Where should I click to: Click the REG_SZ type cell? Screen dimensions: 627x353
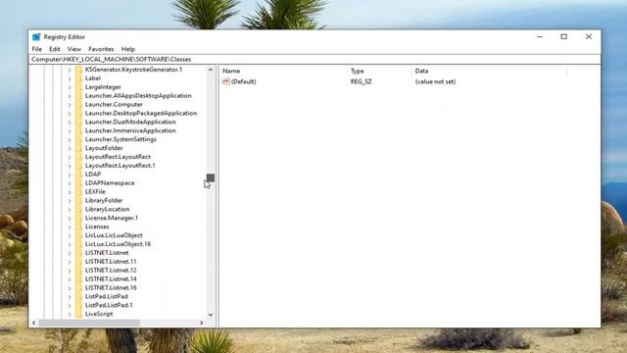(362, 81)
